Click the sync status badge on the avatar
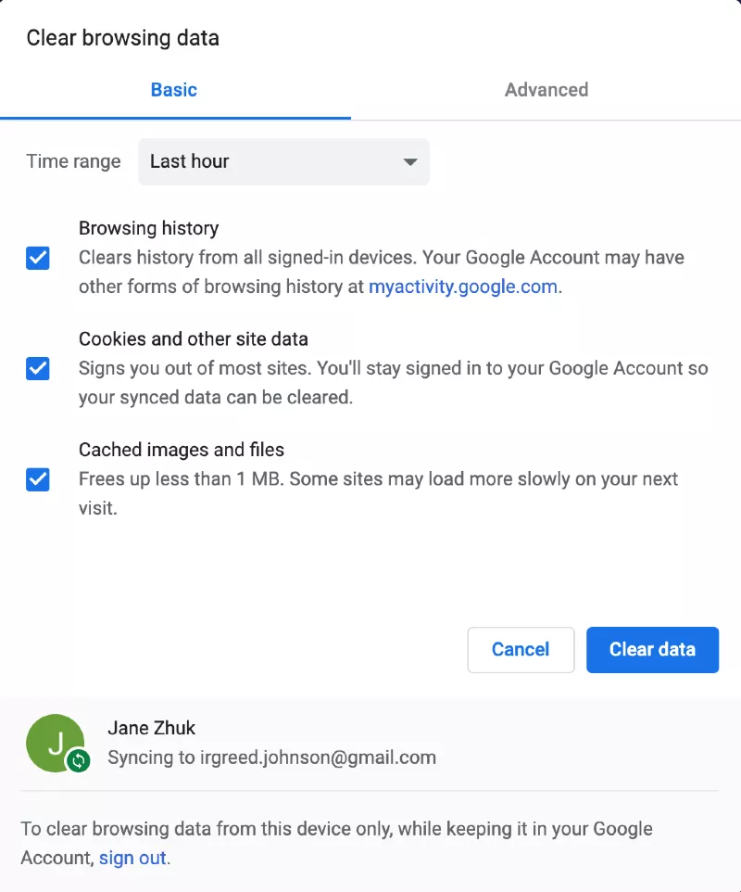Viewport: 741px width, 892px height. pos(79,761)
